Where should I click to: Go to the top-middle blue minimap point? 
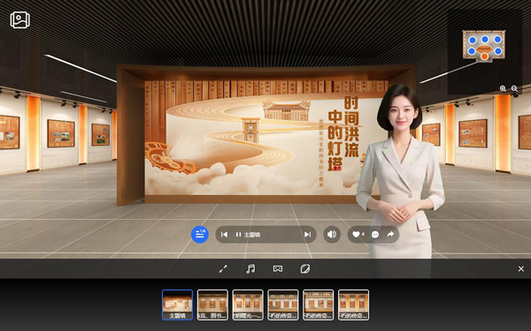click(485, 39)
